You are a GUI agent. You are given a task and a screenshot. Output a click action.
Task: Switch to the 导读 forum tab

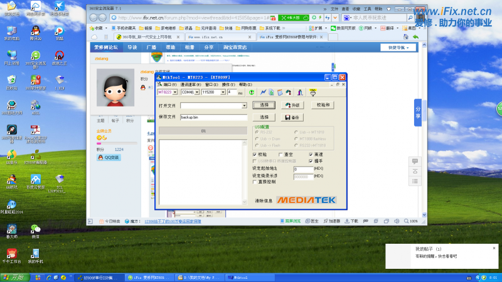click(132, 47)
